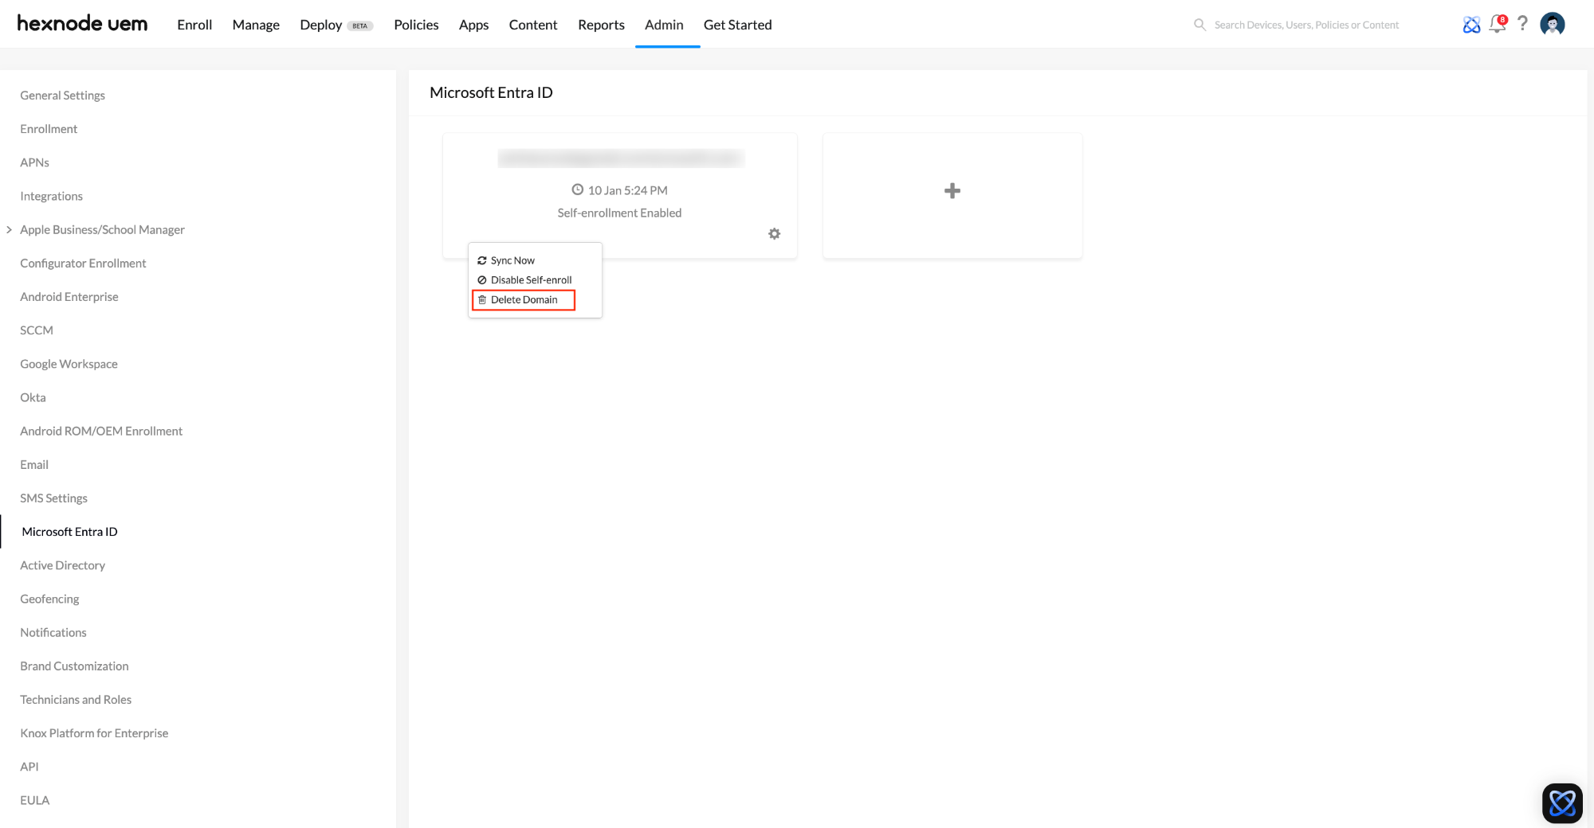The height and width of the screenshot is (828, 1594).
Task: Open the notifications bell icon
Action: point(1498,24)
